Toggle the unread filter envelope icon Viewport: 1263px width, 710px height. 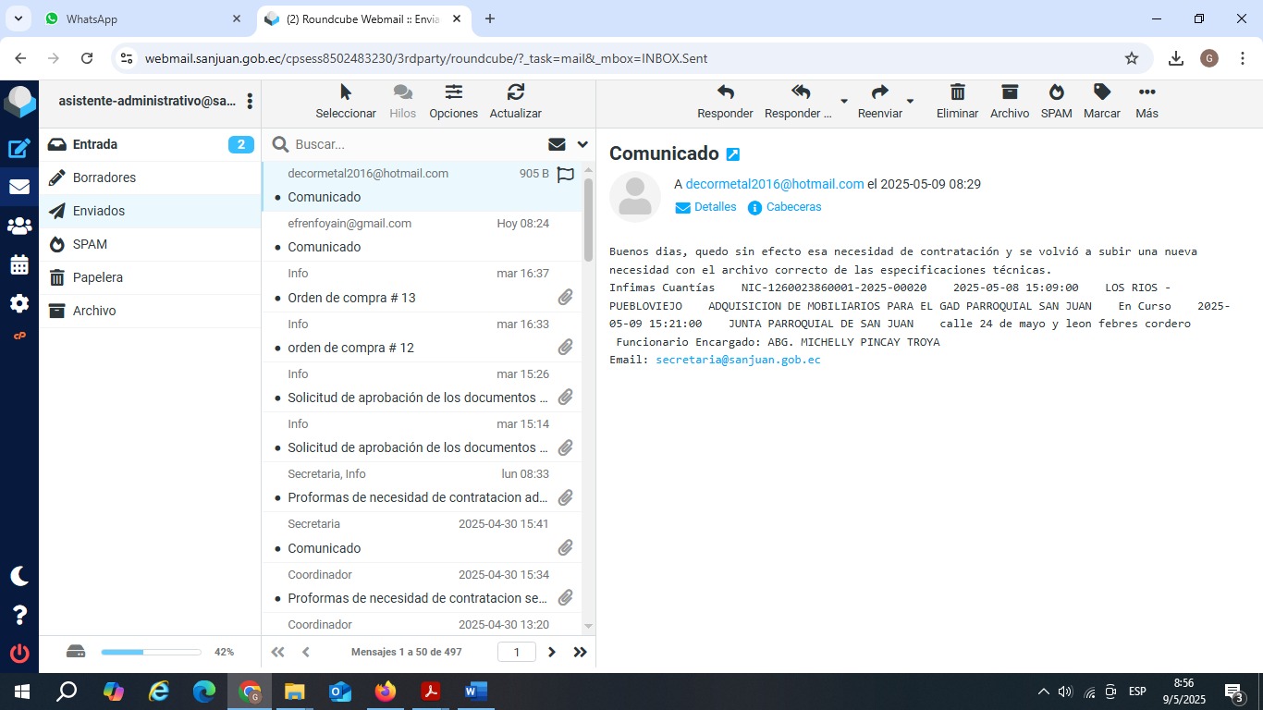[557, 144]
